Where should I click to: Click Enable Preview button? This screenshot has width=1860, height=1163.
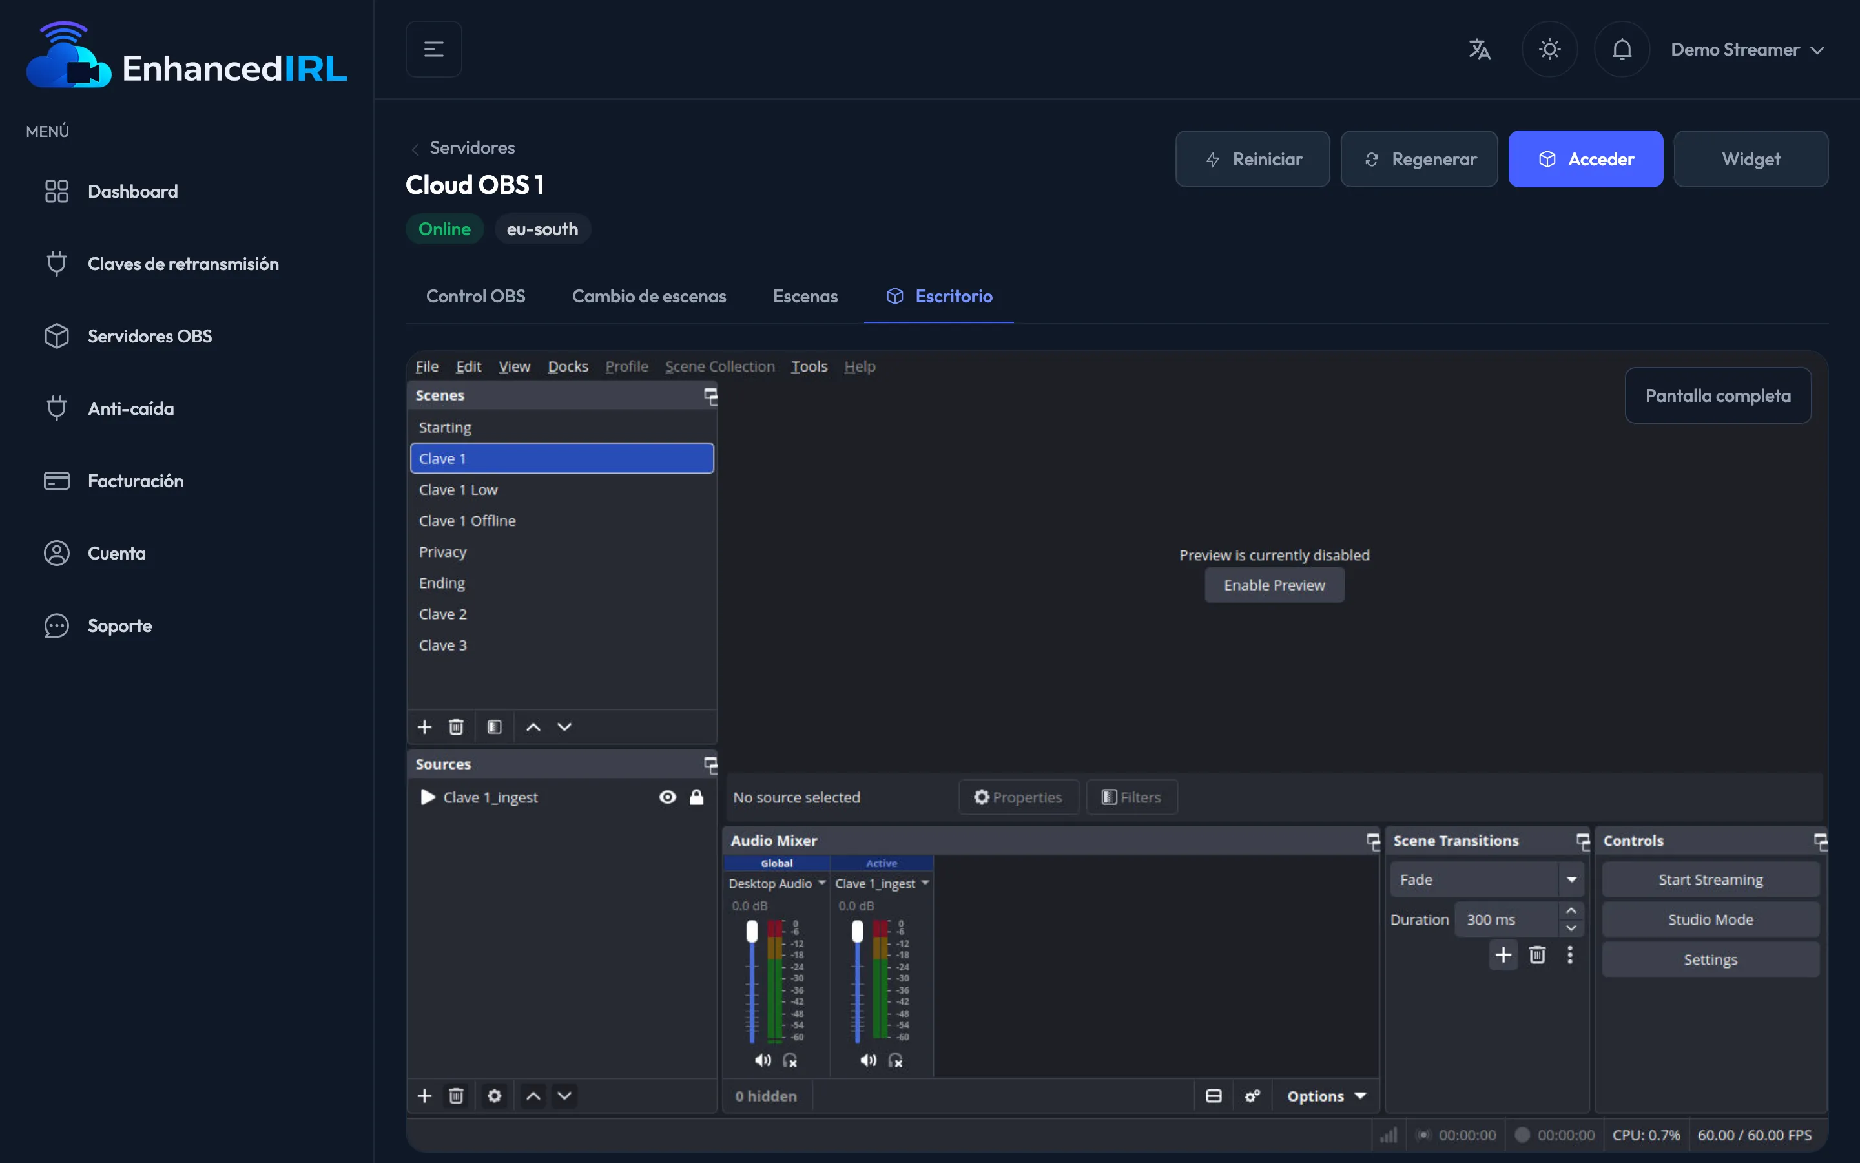click(1274, 585)
